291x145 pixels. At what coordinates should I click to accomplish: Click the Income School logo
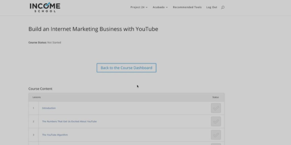(45, 7)
